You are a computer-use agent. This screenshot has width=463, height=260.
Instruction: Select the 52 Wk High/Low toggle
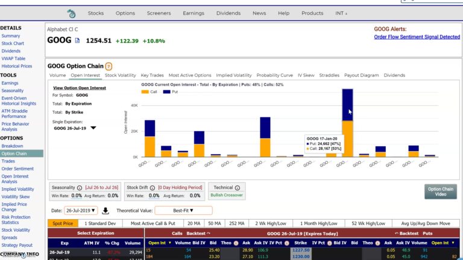click(x=368, y=223)
